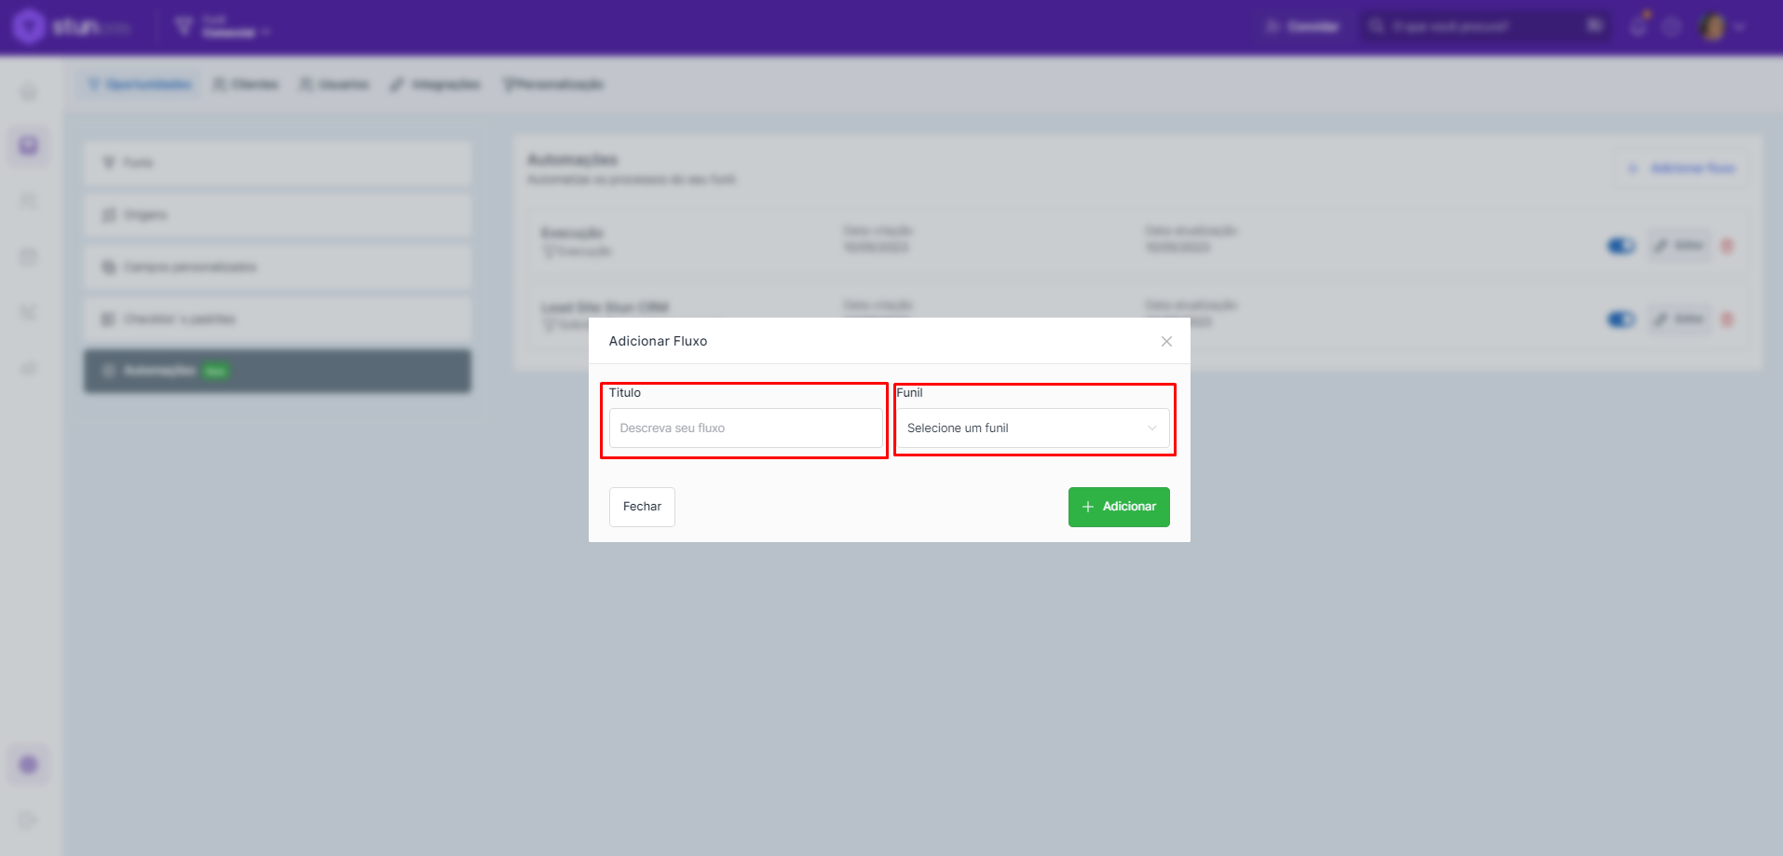Open the Integrações tab

[435, 85]
